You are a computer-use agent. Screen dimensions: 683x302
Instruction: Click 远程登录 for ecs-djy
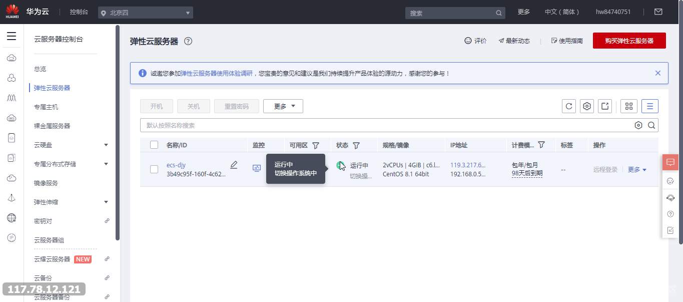pyautogui.click(x=605, y=170)
